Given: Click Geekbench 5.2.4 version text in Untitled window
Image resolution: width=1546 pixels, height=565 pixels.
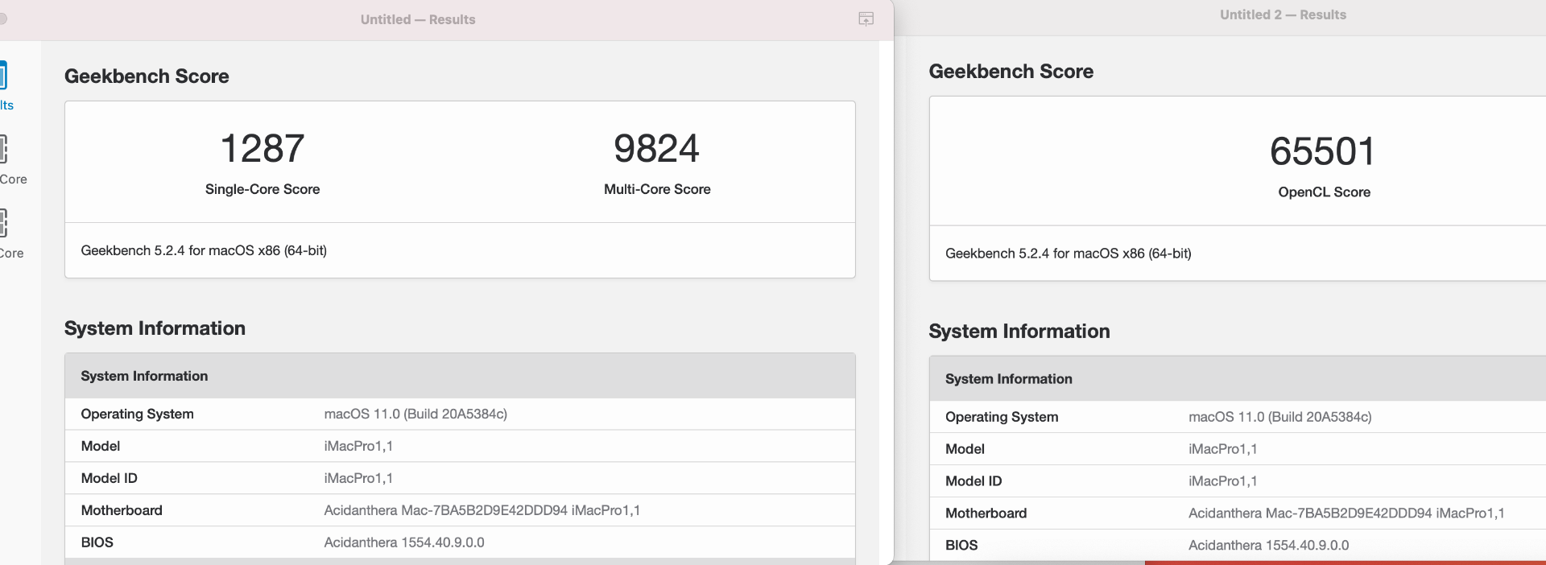Looking at the screenshot, I should pos(204,250).
